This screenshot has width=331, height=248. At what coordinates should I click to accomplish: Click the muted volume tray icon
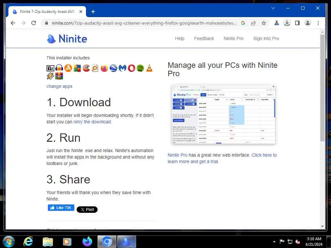(298, 242)
